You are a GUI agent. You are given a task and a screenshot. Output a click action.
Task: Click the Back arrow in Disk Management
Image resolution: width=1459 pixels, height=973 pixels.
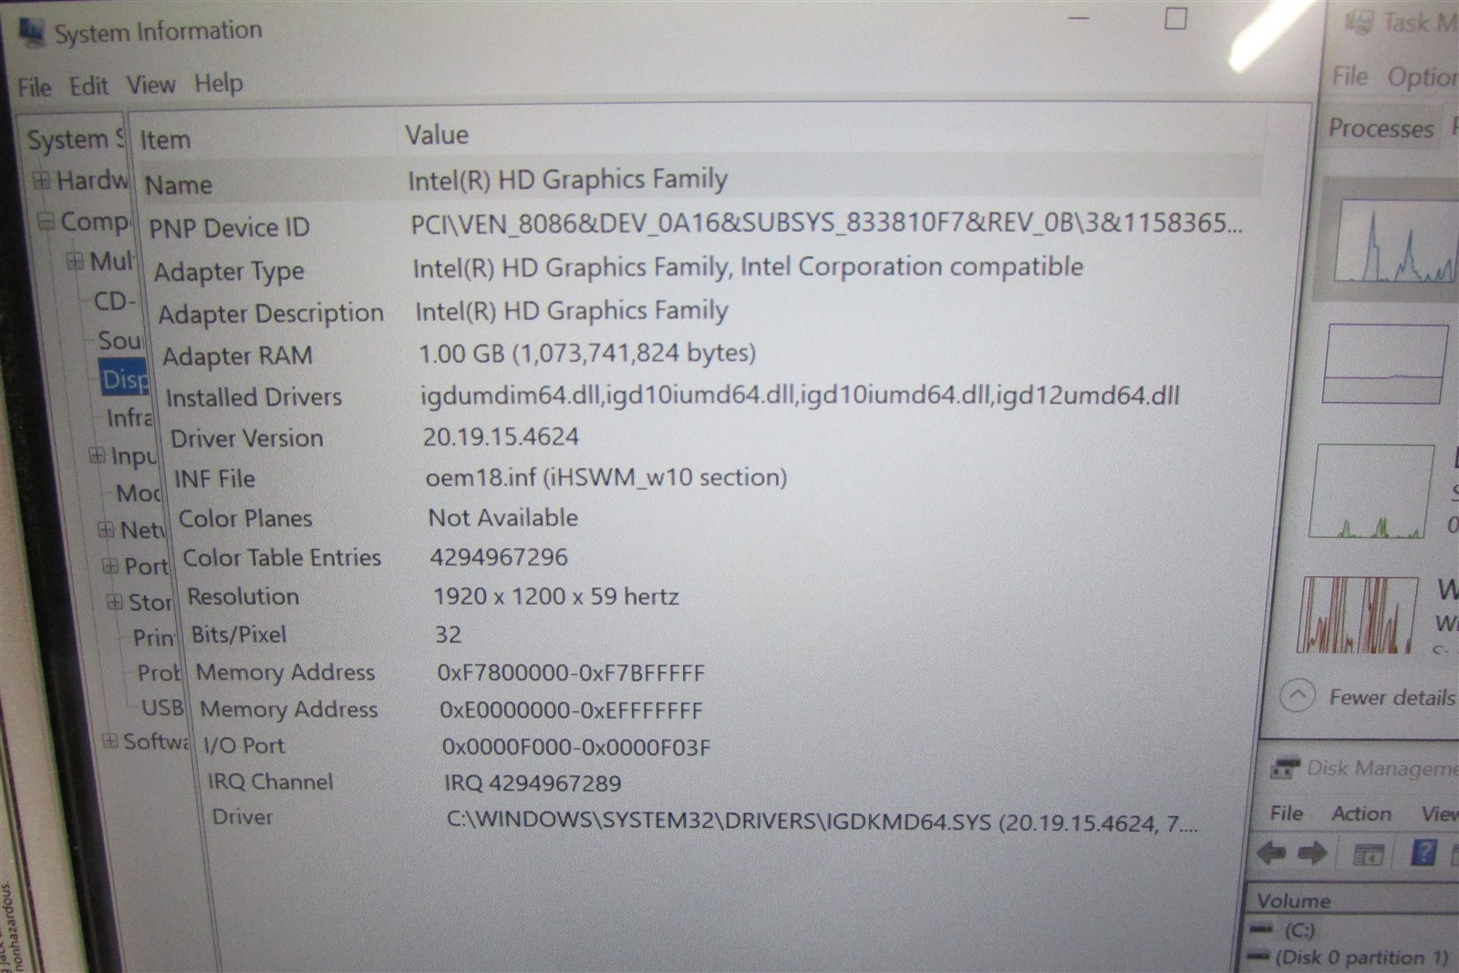[x=1271, y=854]
